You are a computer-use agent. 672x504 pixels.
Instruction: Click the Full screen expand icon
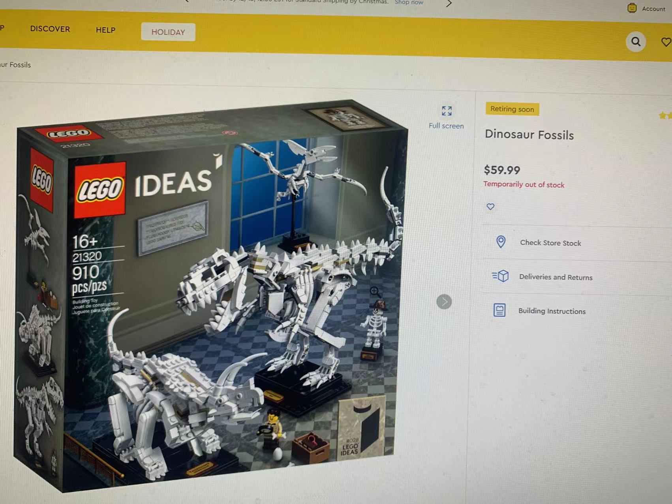point(447,111)
